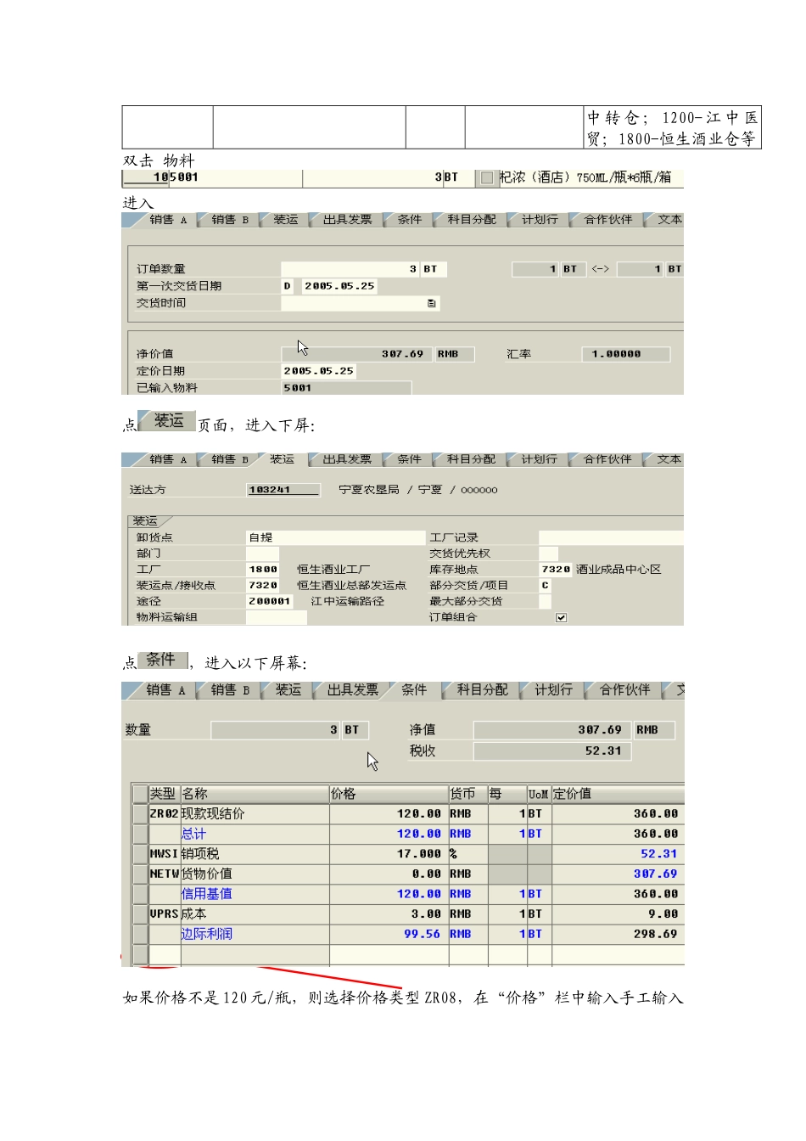This screenshot has height=1141, width=806.
Task: Click the 已输入物料 value 5001
Action: 346,388
